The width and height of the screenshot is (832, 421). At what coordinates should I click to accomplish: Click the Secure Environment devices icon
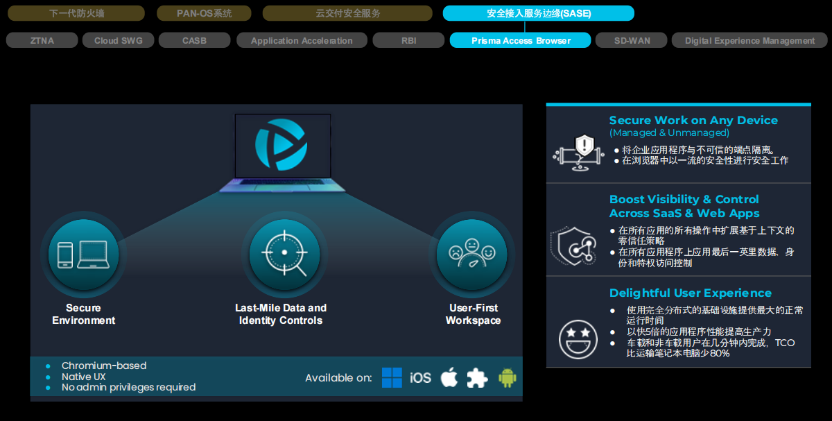click(83, 255)
